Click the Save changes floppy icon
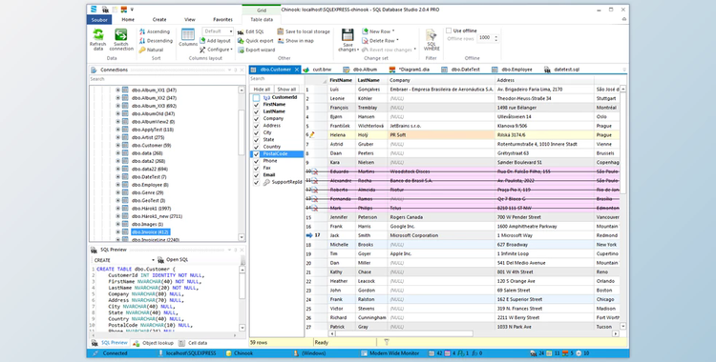Screen dimensions: 716x362 coord(347,35)
